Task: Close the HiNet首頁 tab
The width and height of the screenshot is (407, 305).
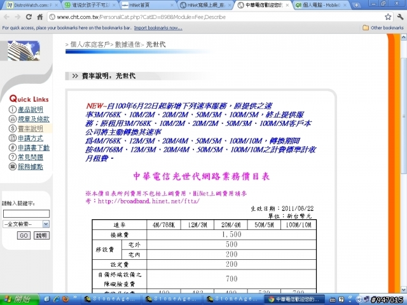Action: pos(172,5)
